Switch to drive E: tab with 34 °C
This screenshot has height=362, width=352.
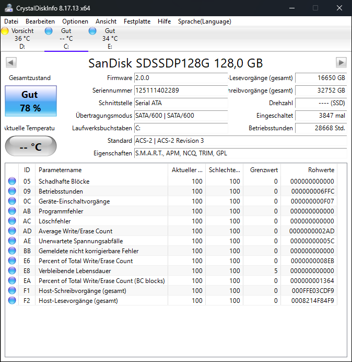(110, 38)
